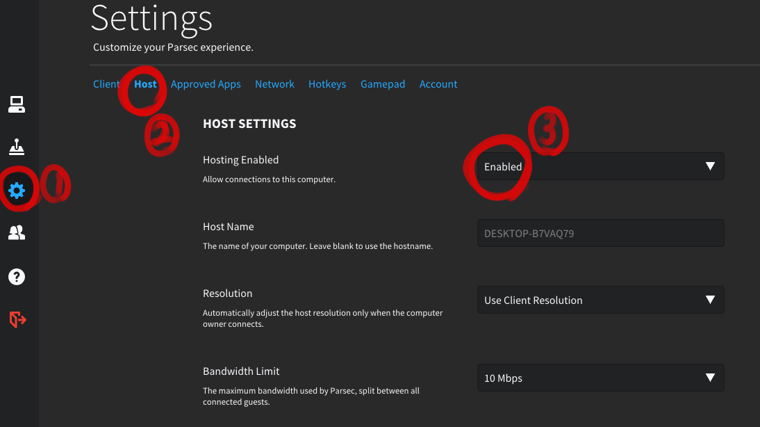Click the Hosting Enabled label
The image size is (760, 427).
click(x=240, y=160)
